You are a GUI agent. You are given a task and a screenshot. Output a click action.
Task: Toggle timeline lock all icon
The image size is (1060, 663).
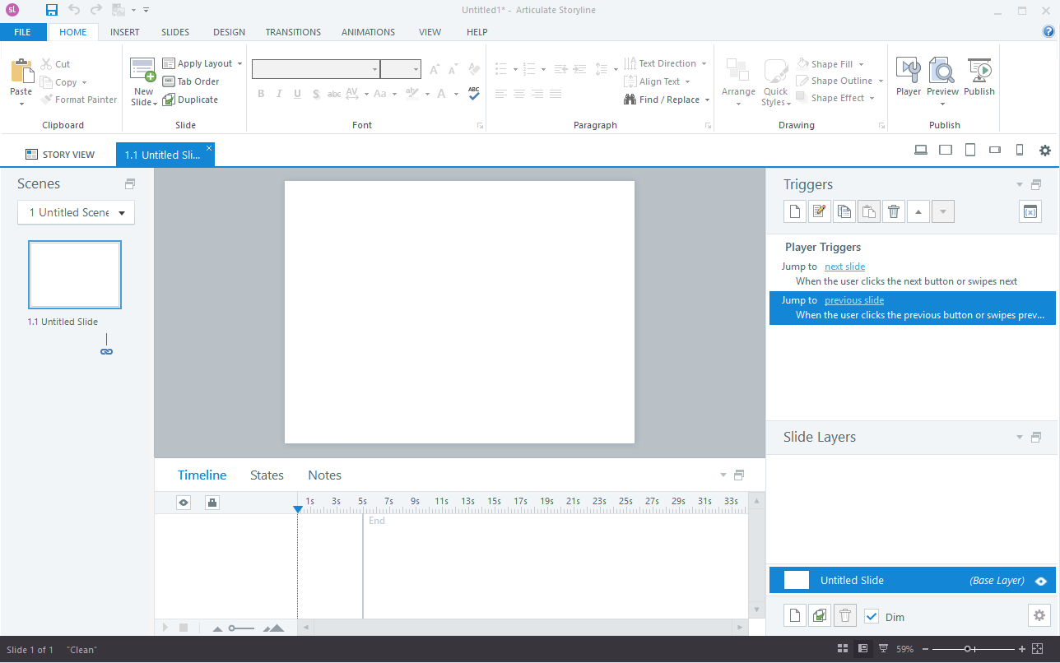(212, 503)
